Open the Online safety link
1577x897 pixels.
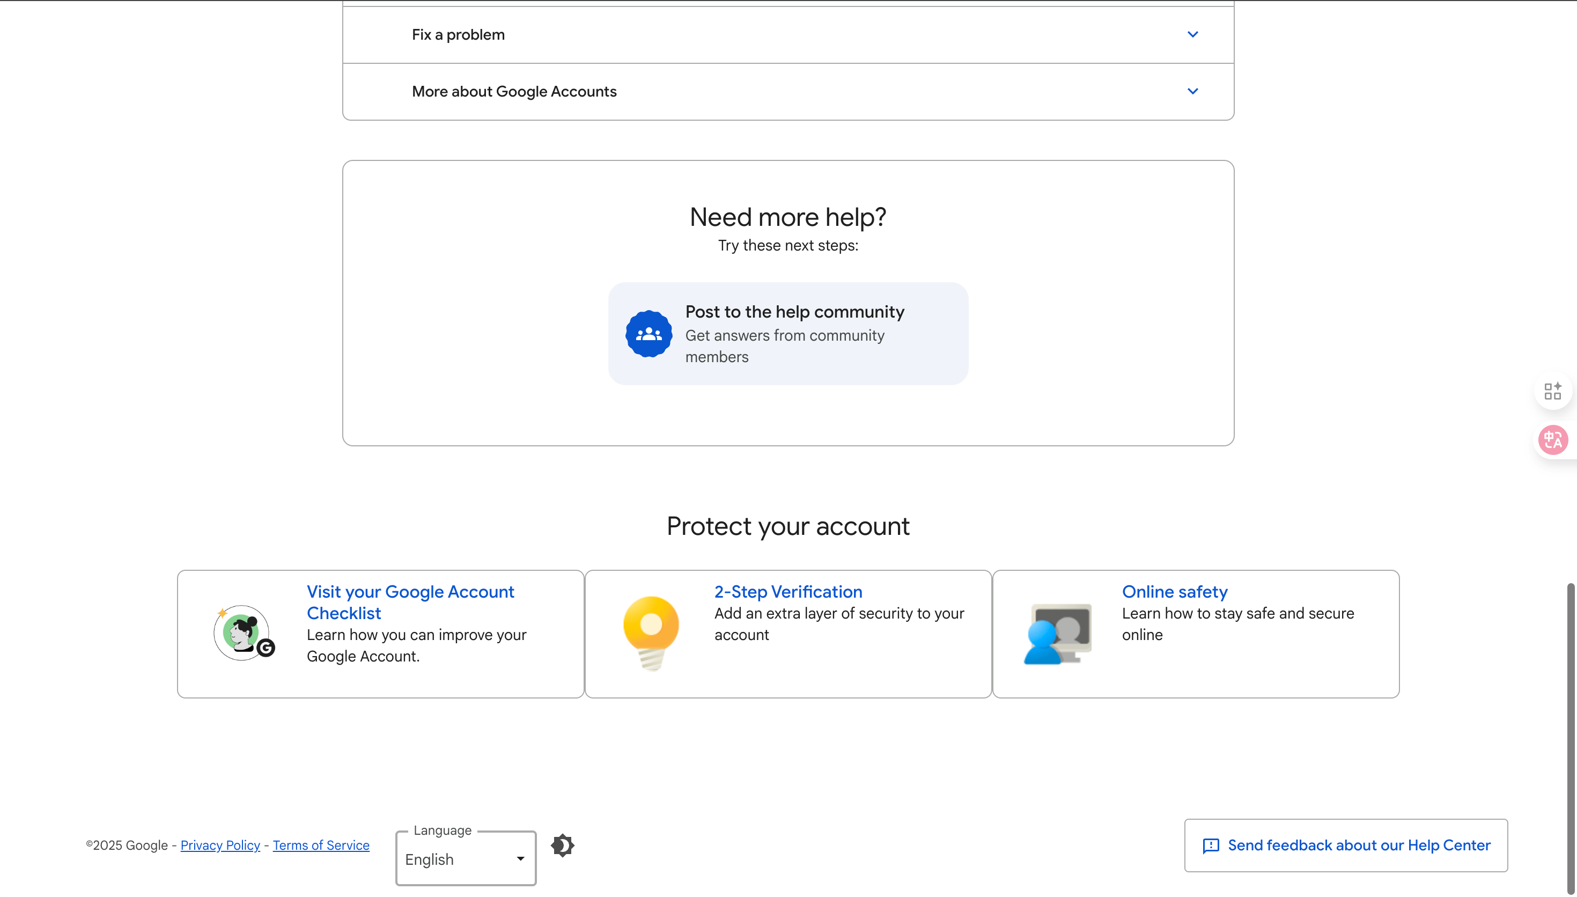click(1174, 591)
